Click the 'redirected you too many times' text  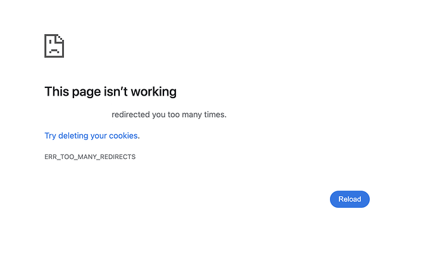click(168, 115)
